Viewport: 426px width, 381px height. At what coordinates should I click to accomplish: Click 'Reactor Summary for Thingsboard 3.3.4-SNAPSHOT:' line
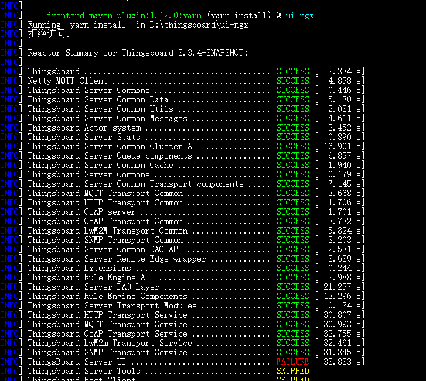click(x=138, y=53)
